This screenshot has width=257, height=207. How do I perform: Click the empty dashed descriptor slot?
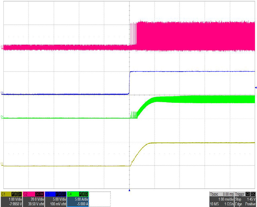pos(100,199)
